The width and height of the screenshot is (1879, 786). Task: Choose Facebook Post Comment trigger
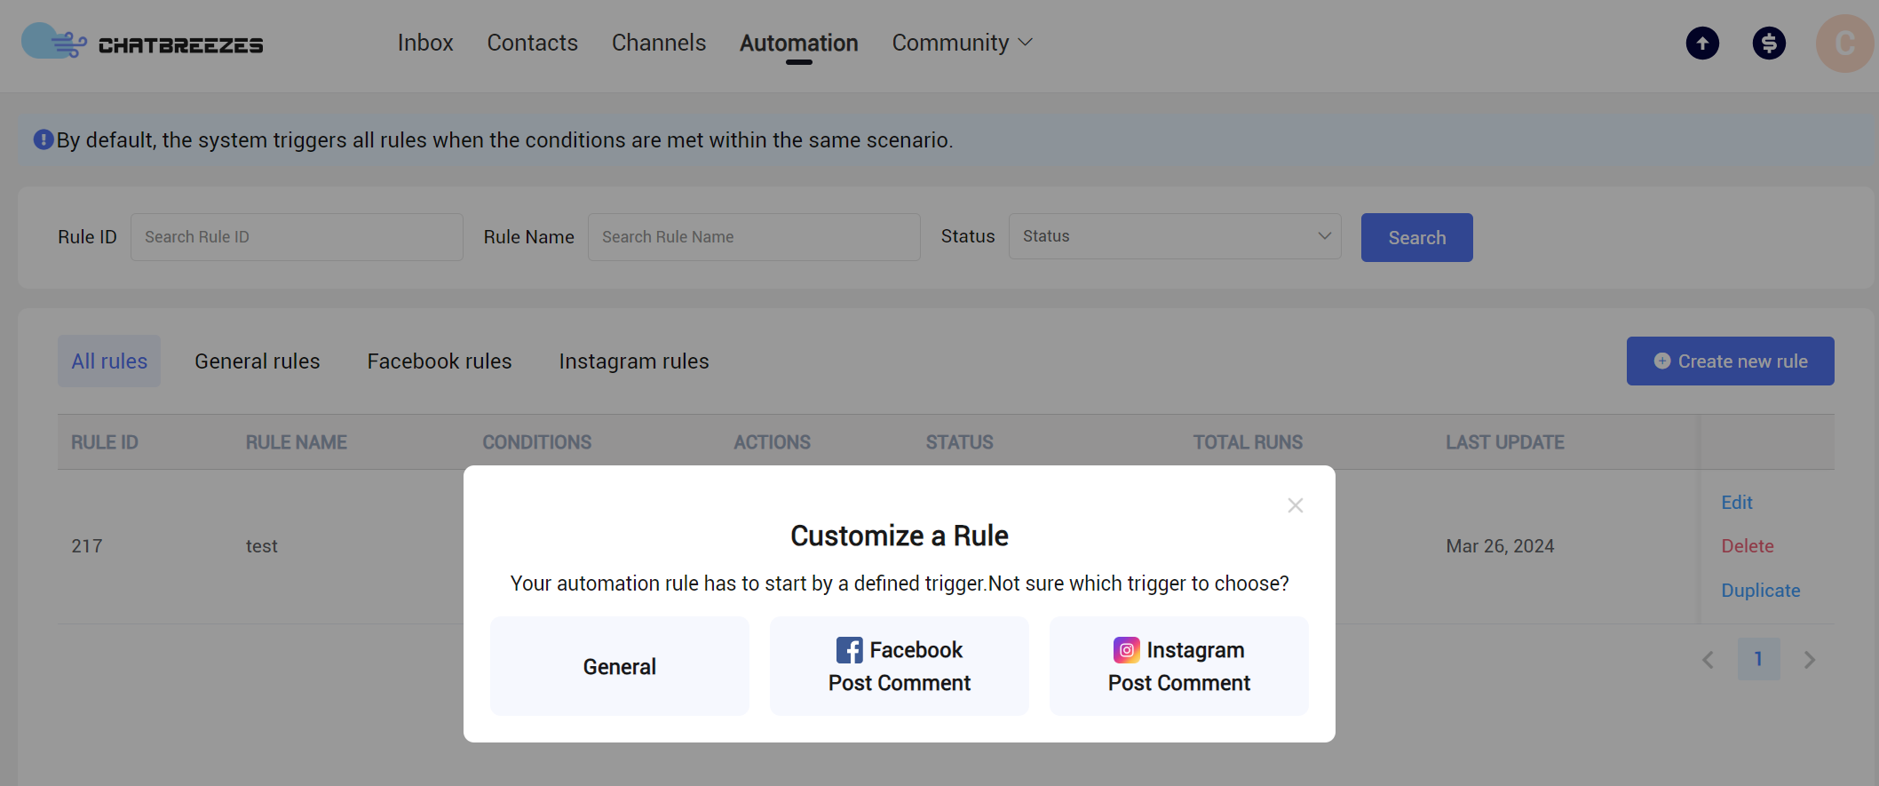pos(900,666)
